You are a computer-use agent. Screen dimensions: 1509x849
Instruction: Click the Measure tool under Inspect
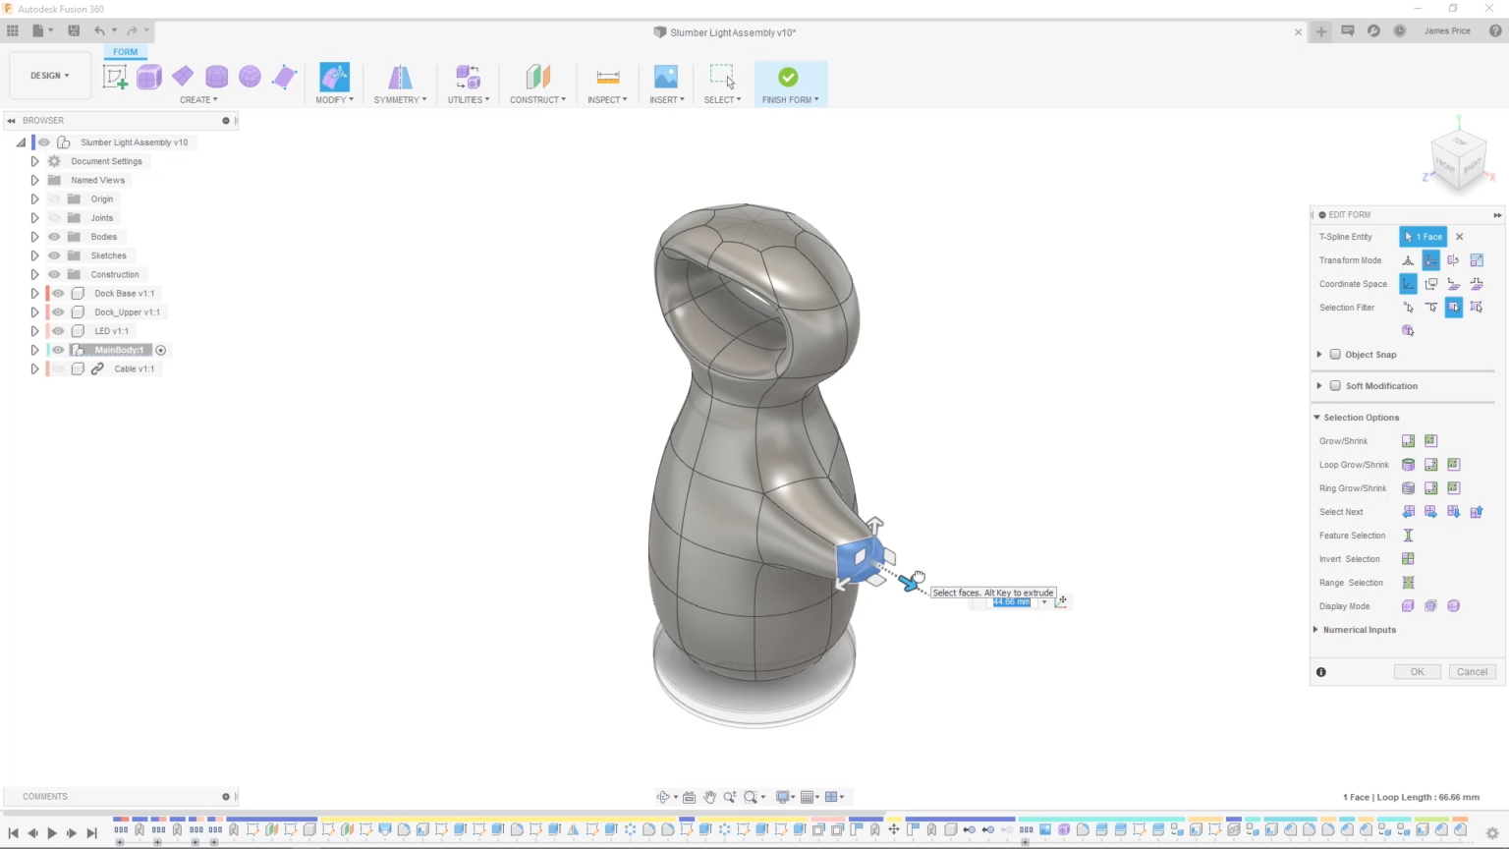point(607,77)
